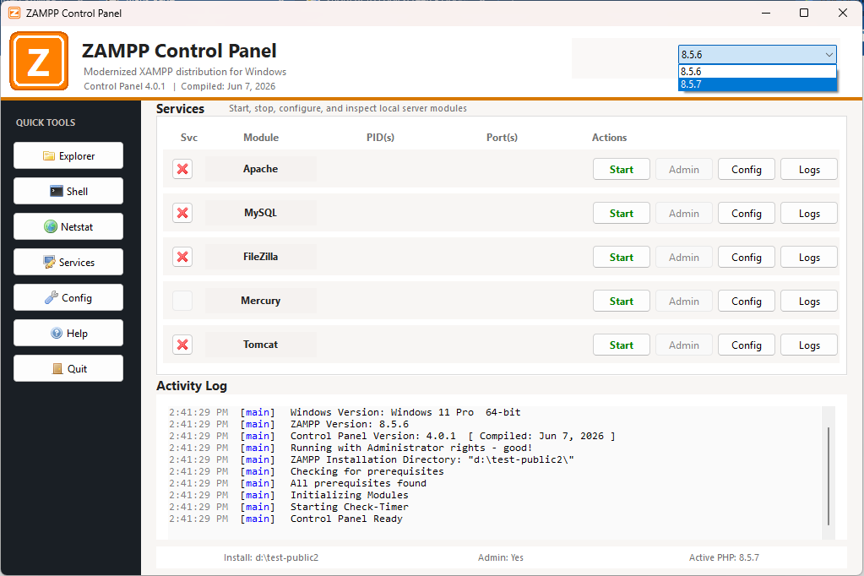Open Config for Tomcat
Image resolution: width=864 pixels, height=576 pixels.
coord(746,345)
